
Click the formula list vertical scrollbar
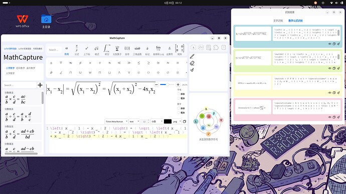[43, 98]
